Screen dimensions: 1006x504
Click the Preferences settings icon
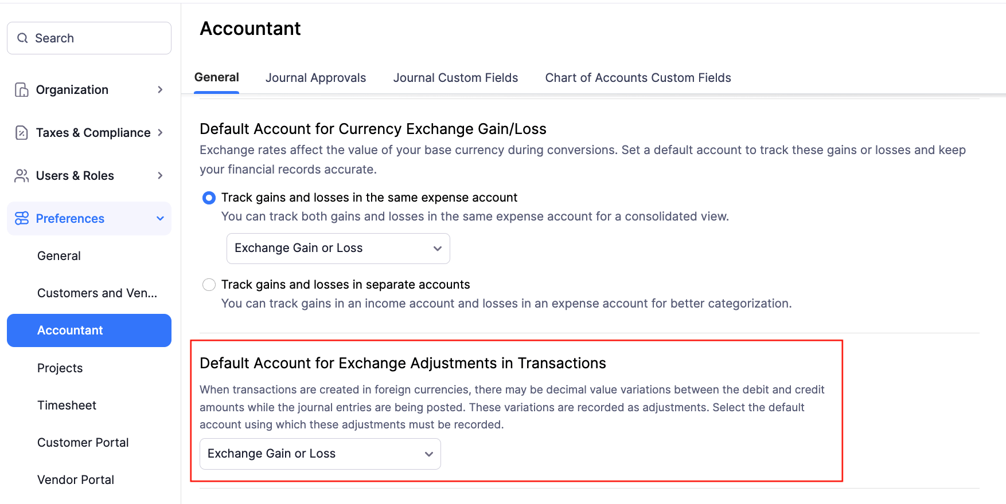pyautogui.click(x=21, y=218)
